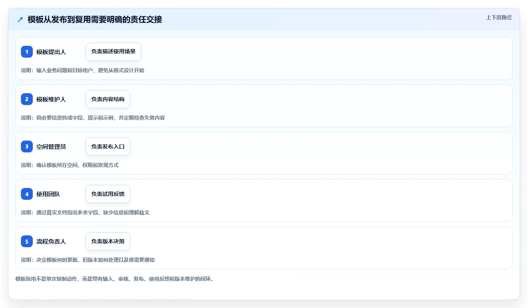The width and height of the screenshot is (528, 308).
Task: Click the footer sentence starting 模板复用不是单次复制动作
Action: coord(114,279)
